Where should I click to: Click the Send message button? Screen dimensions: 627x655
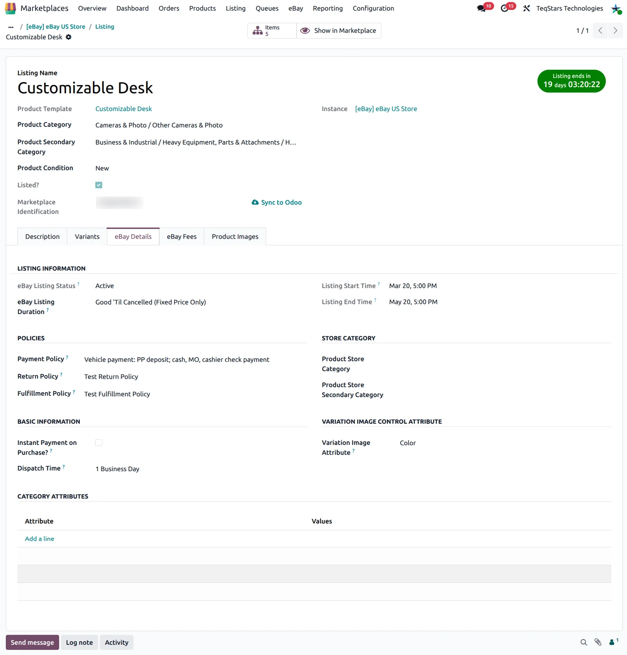(33, 642)
